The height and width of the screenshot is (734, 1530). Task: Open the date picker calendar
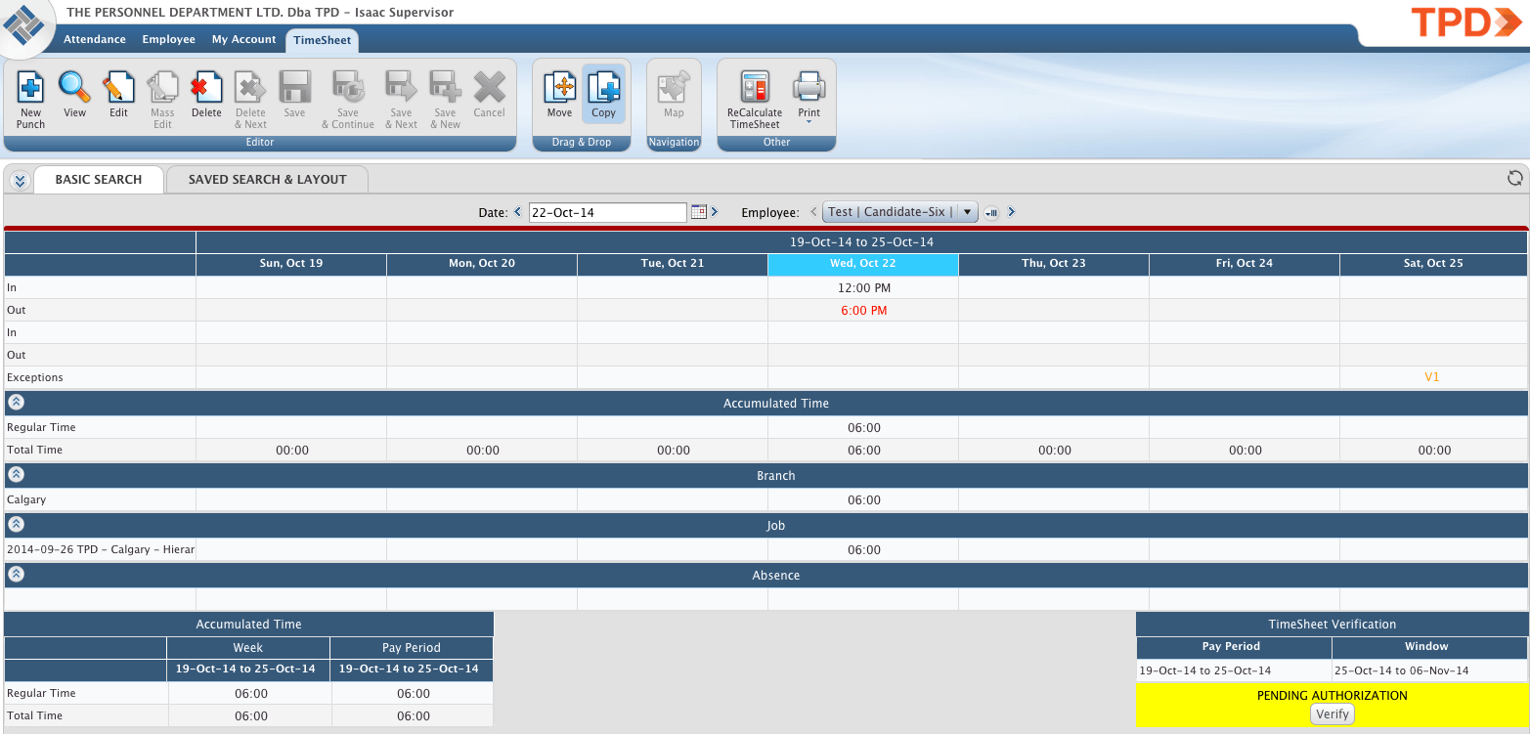point(699,212)
